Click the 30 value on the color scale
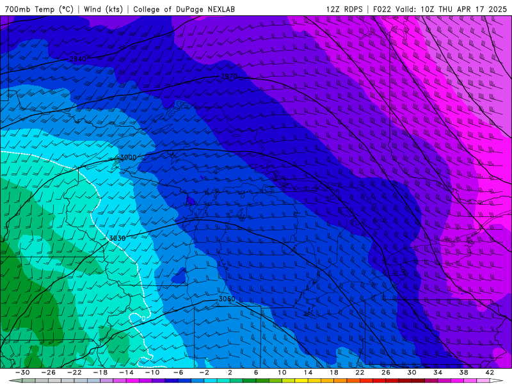512x384 pixels. 412,372
